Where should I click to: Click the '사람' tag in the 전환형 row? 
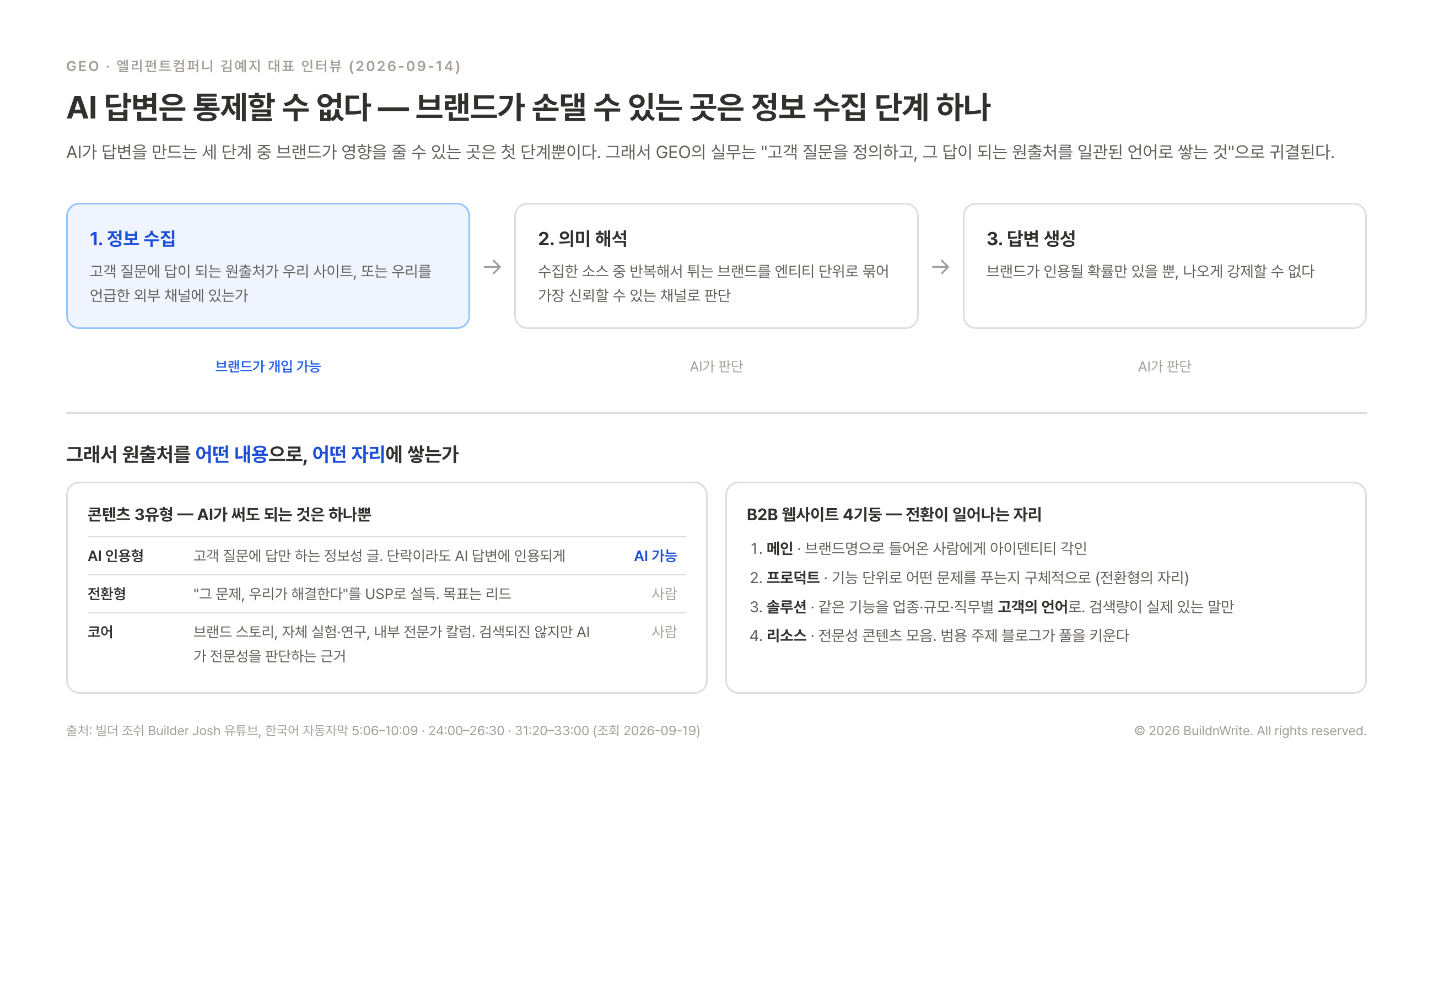[x=664, y=594]
